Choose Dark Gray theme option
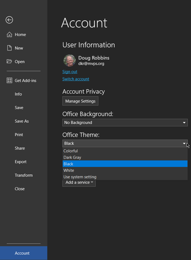191x260 pixels. click(72, 157)
